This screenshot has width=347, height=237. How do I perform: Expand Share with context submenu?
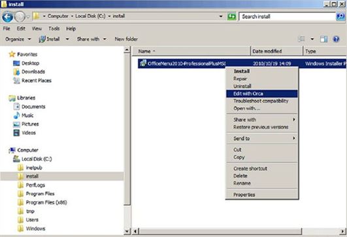(262, 120)
